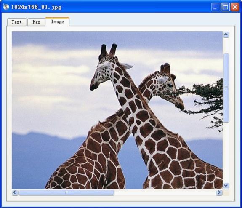
Task: Click the vertical scrollbar down arrow
Action: pyautogui.click(x=226, y=186)
